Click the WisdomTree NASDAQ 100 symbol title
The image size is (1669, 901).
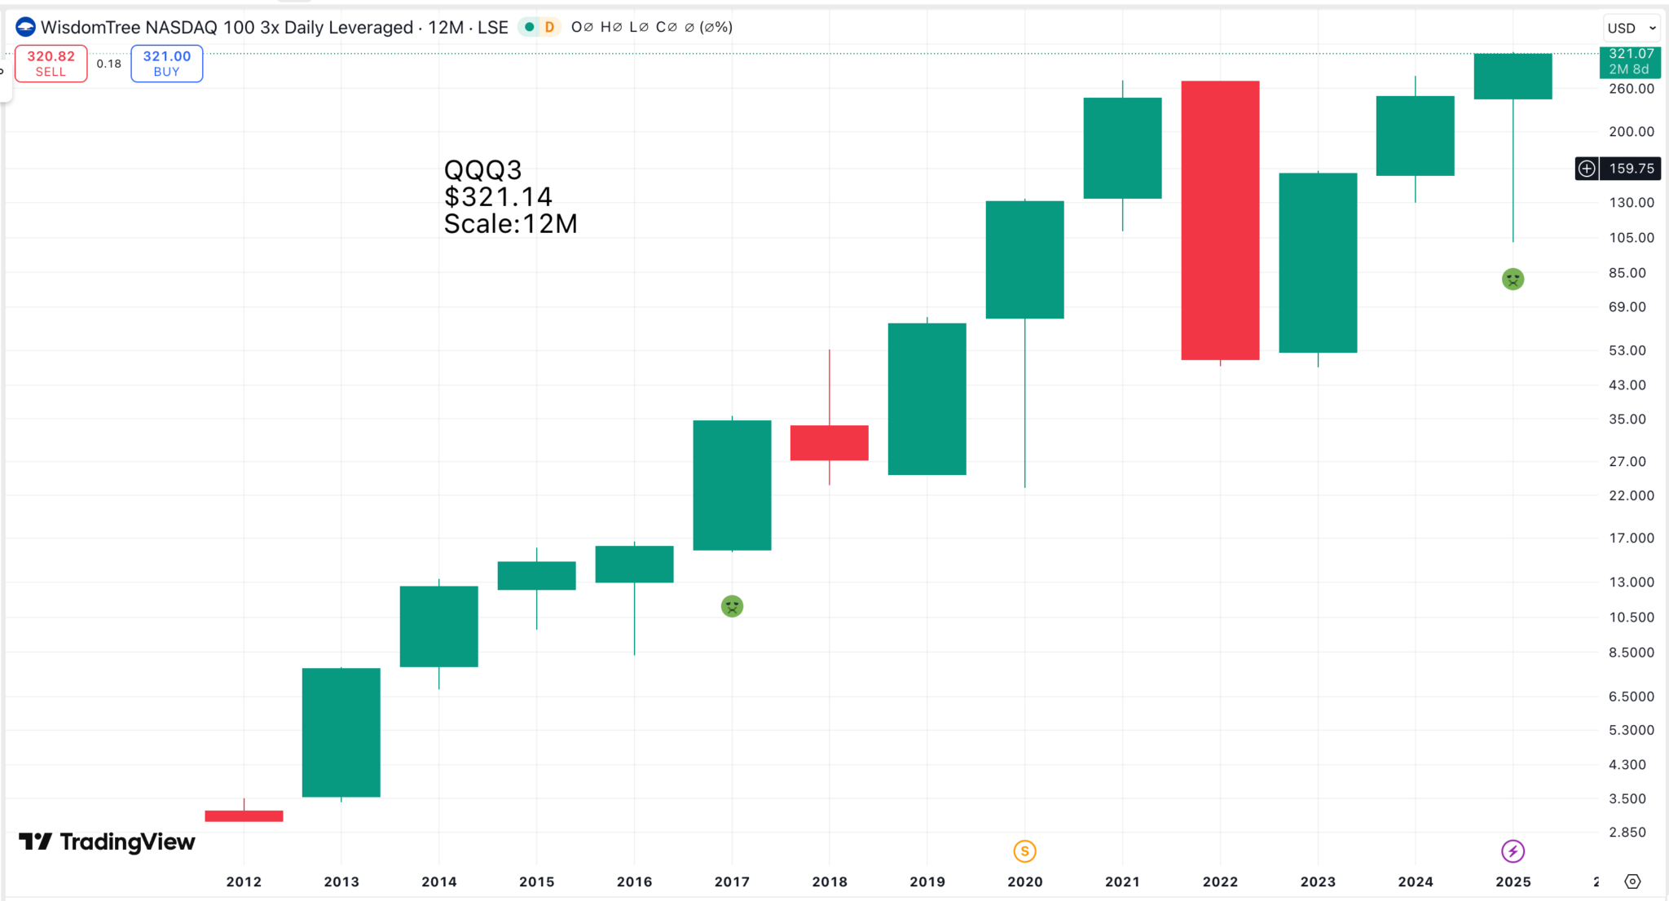click(227, 28)
